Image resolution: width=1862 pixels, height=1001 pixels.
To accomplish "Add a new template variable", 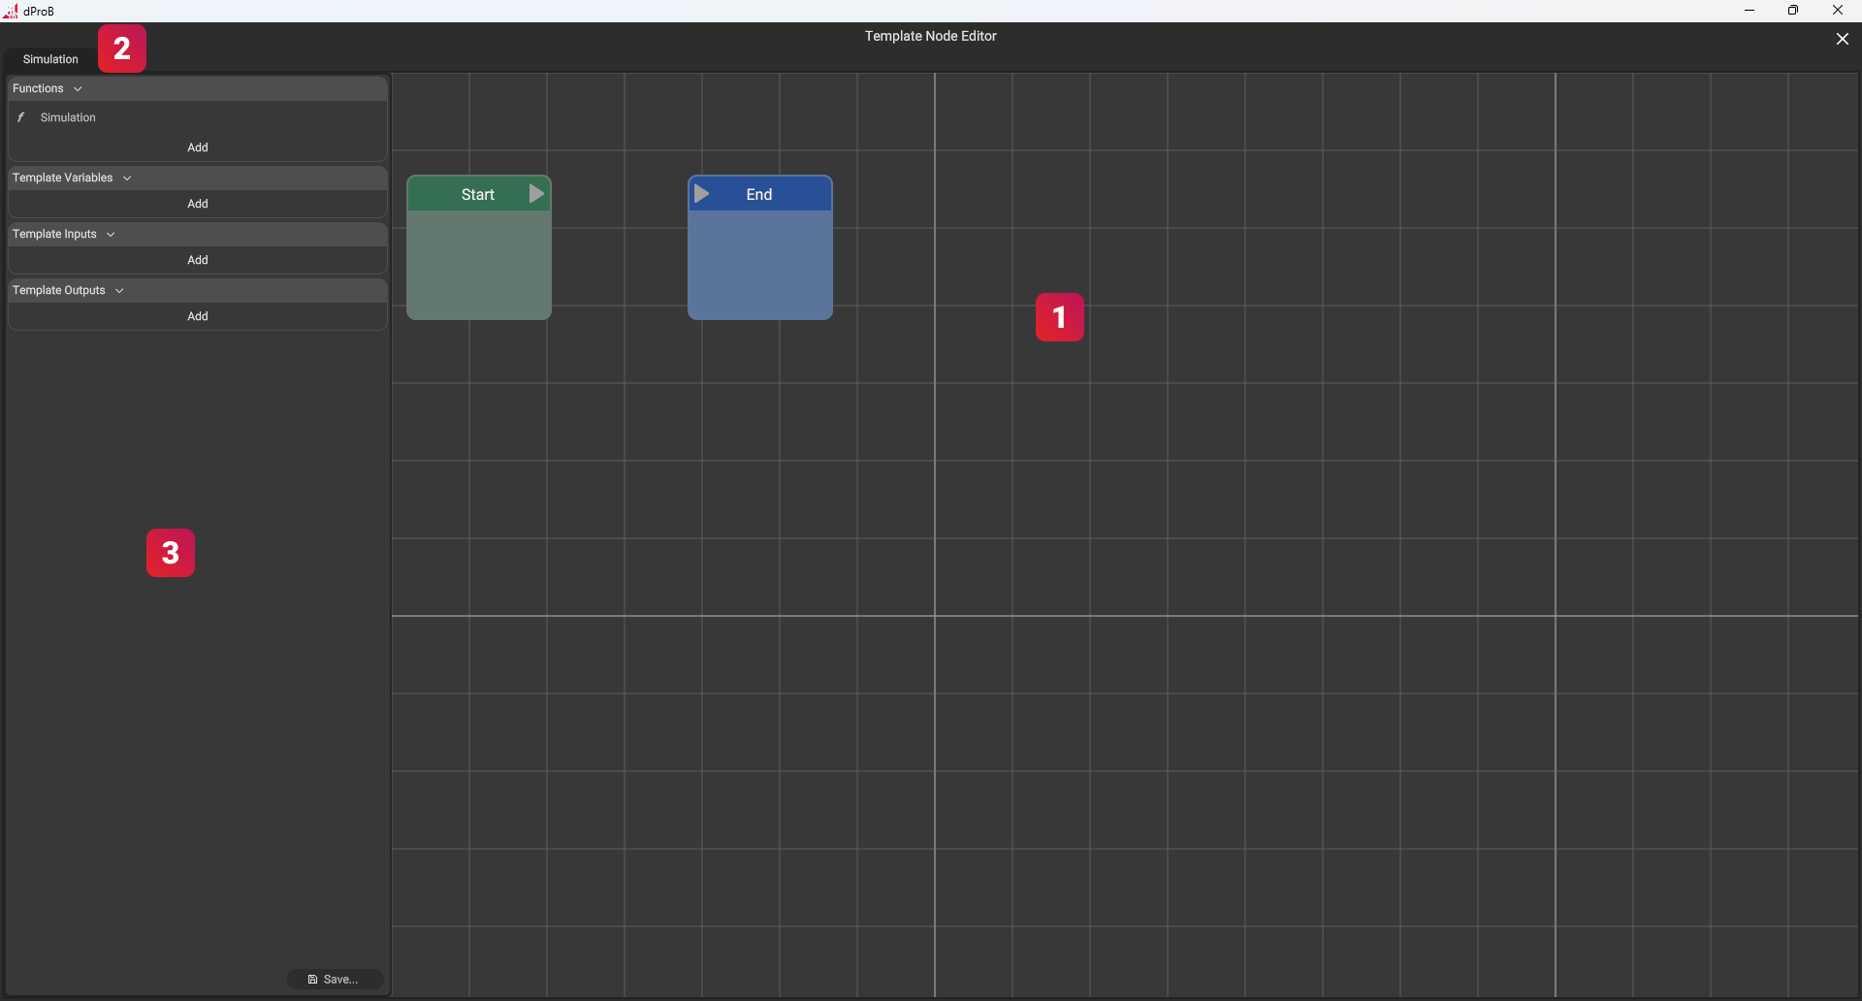I will (198, 204).
